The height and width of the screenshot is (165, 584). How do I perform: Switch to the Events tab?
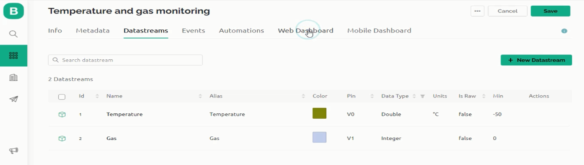(193, 31)
